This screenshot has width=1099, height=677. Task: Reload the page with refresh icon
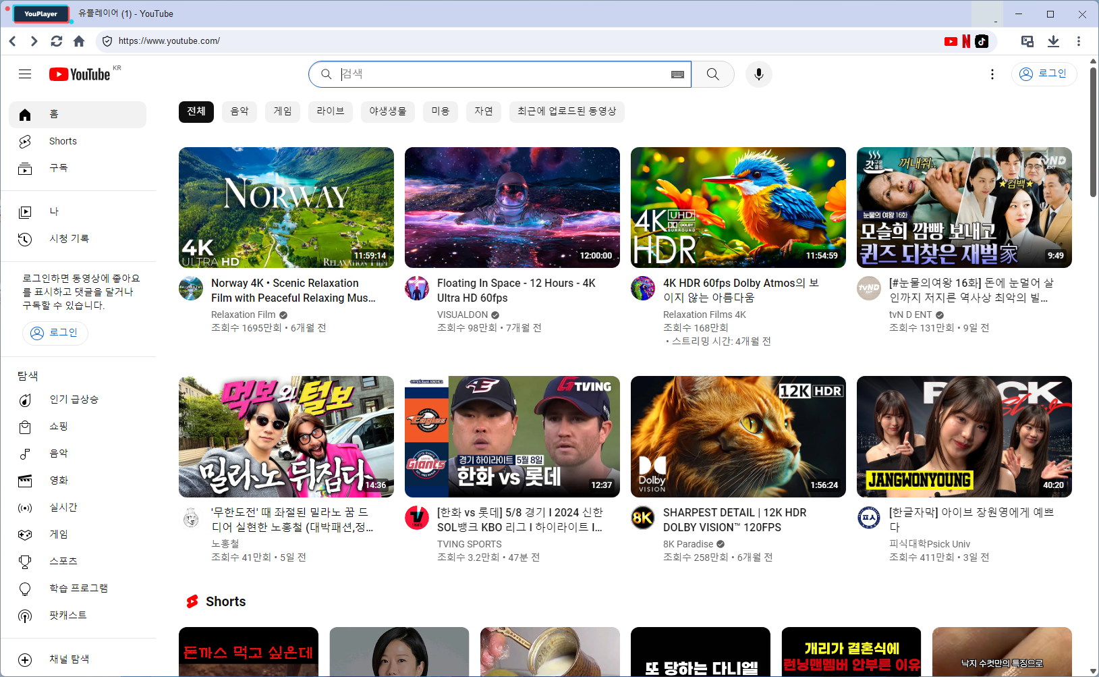pyautogui.click(x=57, y=41)
